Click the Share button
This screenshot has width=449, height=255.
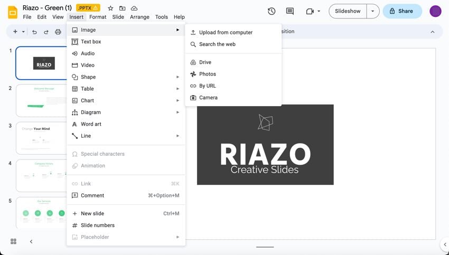coord(402,11)
